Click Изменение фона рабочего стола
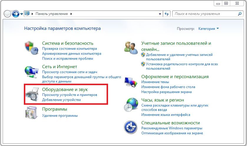 pos(168,87)
